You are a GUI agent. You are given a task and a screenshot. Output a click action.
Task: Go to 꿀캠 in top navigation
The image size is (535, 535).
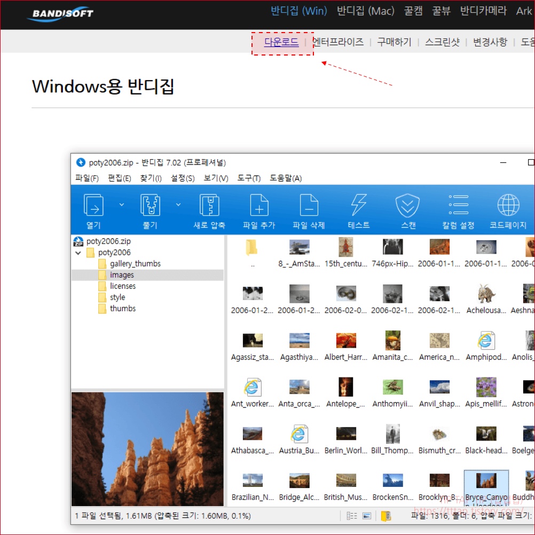pos(413,11)
